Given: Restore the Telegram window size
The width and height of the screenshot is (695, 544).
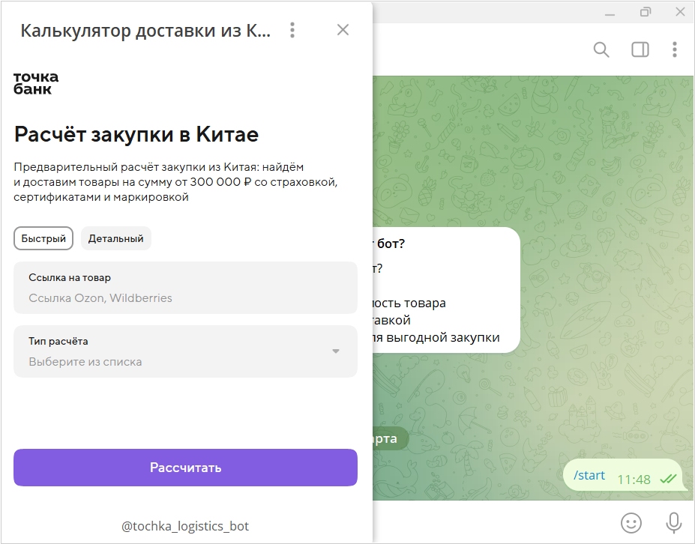Looking at the screenshot, I should (x=646, y=11).
